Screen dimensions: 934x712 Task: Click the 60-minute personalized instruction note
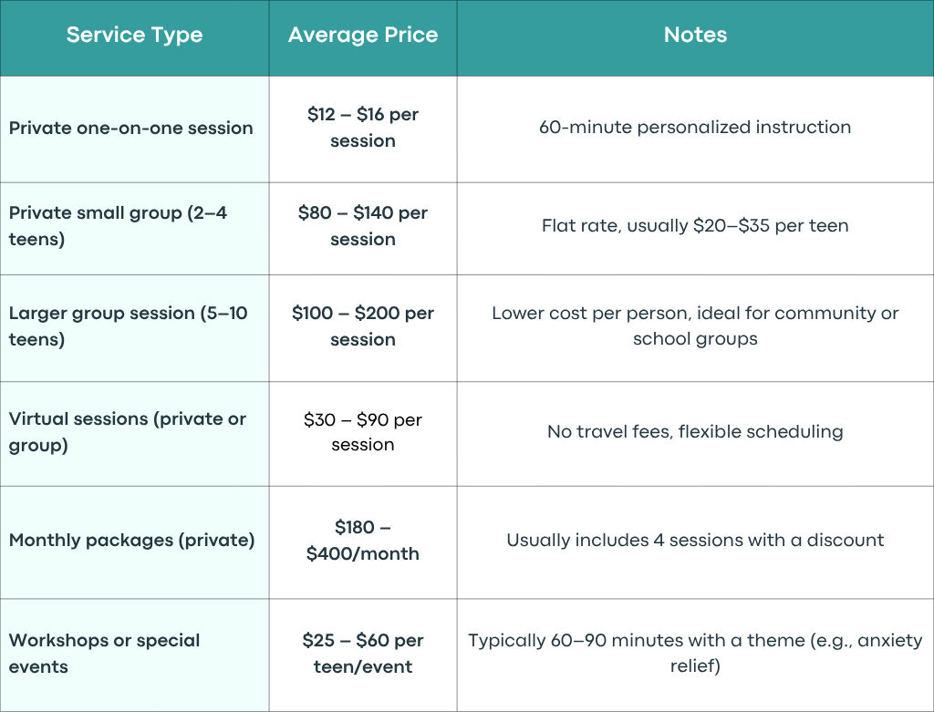tap(695, 128)
